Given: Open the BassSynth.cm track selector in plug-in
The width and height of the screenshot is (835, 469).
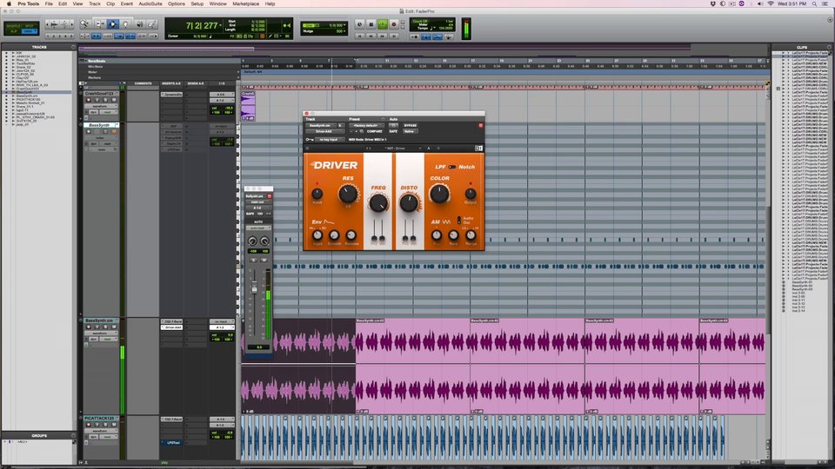Looking at the screenshot, I should pyautogui.click(x=321, y=125).
